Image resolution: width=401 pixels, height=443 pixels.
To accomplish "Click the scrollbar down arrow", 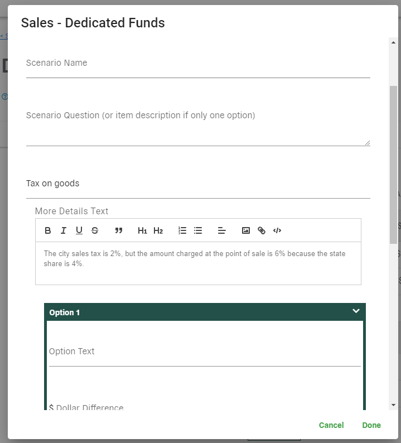I will pos(393,405).
